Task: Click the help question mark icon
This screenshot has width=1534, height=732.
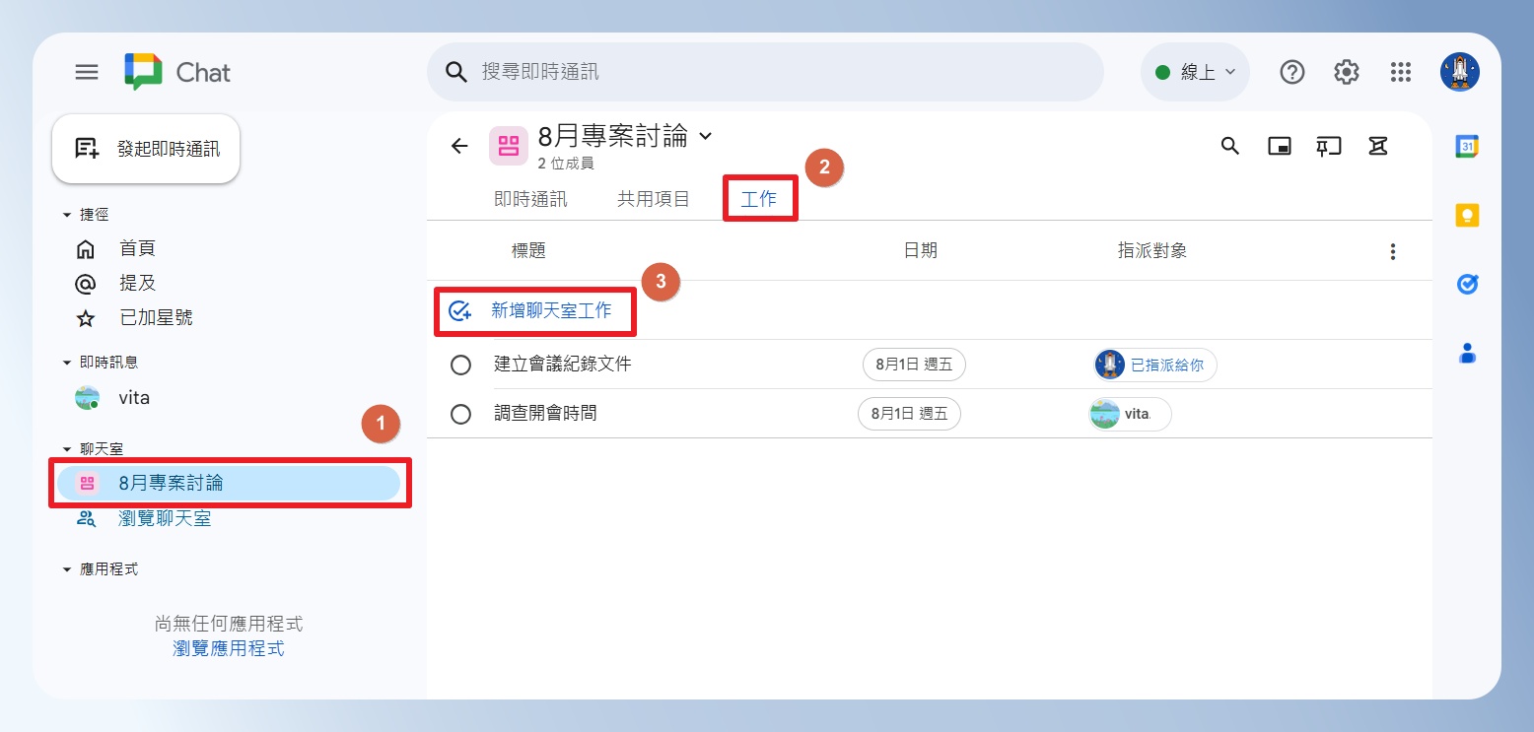Action: (1292, 72)
